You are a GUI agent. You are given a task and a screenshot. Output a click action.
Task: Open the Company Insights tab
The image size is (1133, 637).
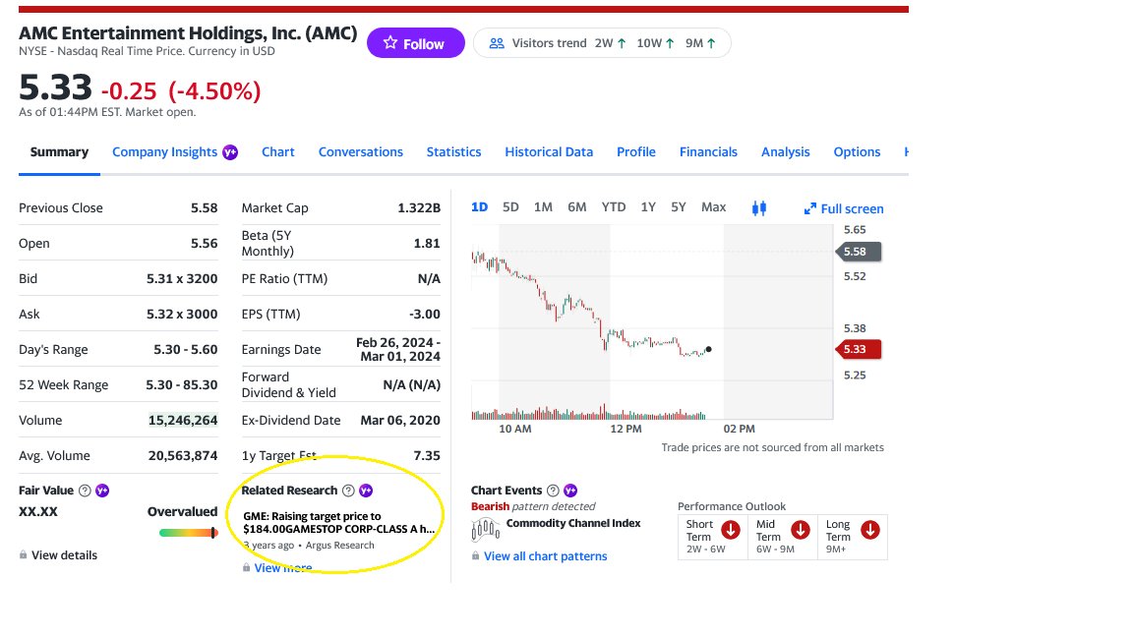coord(165,151)
